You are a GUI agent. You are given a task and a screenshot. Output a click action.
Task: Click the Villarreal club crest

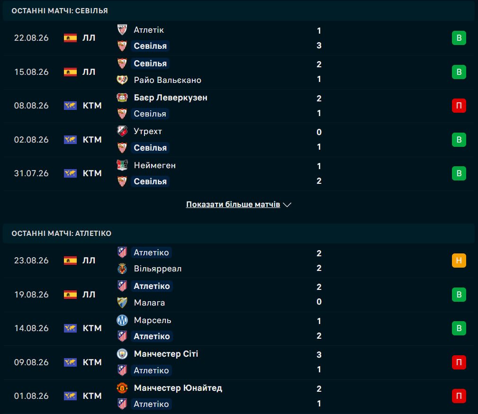122,268
